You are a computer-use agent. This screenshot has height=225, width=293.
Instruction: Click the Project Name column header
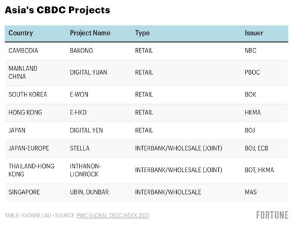point(90,33)
